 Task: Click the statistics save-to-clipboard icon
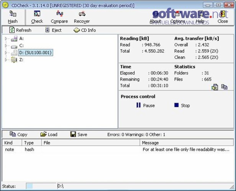pos(215,87)
